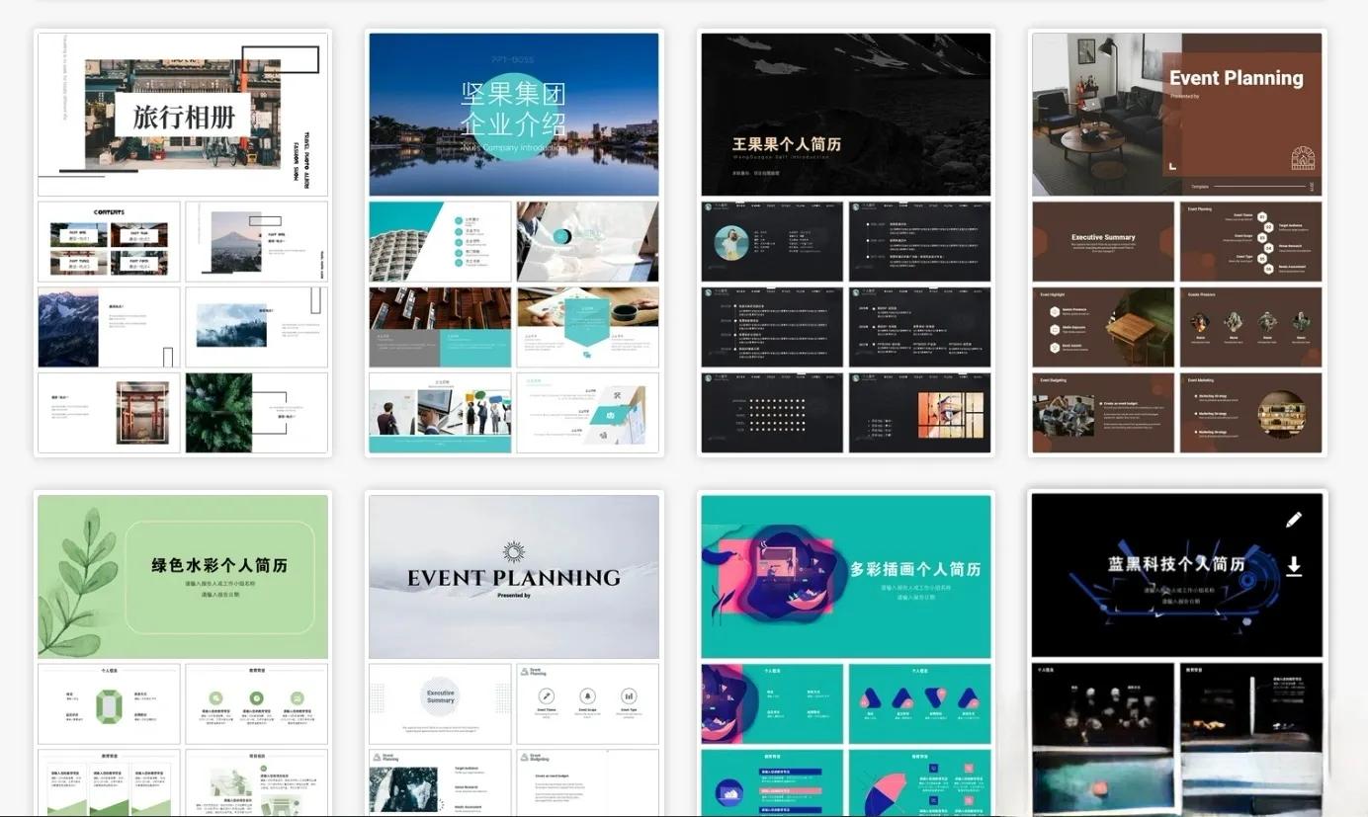Download the 蓝黑科技个人简历 template

[1294, 566]
